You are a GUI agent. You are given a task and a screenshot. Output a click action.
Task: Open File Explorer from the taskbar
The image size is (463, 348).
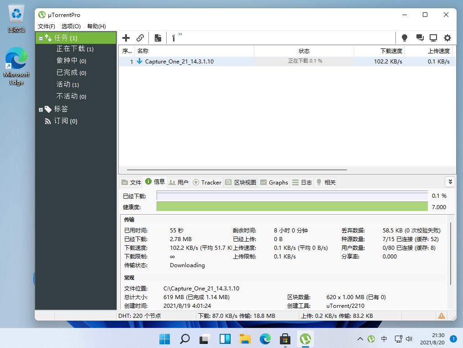click(x=245, y=339)
